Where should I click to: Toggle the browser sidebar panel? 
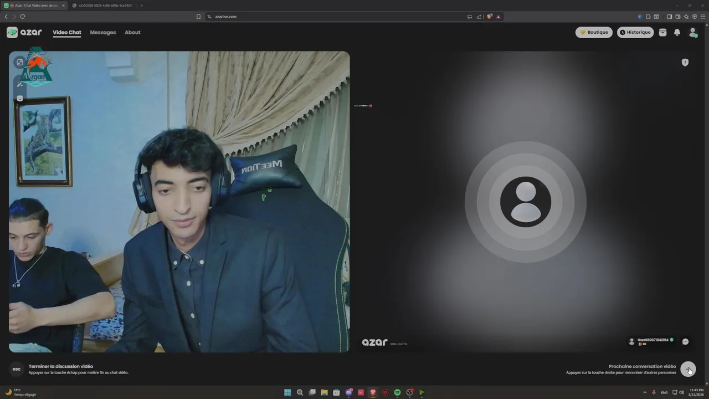(x=669, y=17)
